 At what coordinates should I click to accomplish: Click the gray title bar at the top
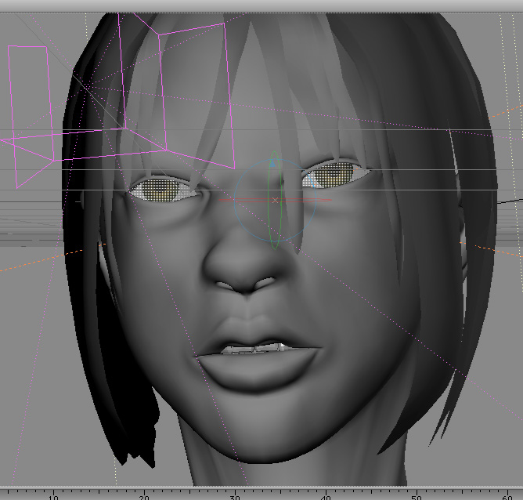[x=261, y=5]
